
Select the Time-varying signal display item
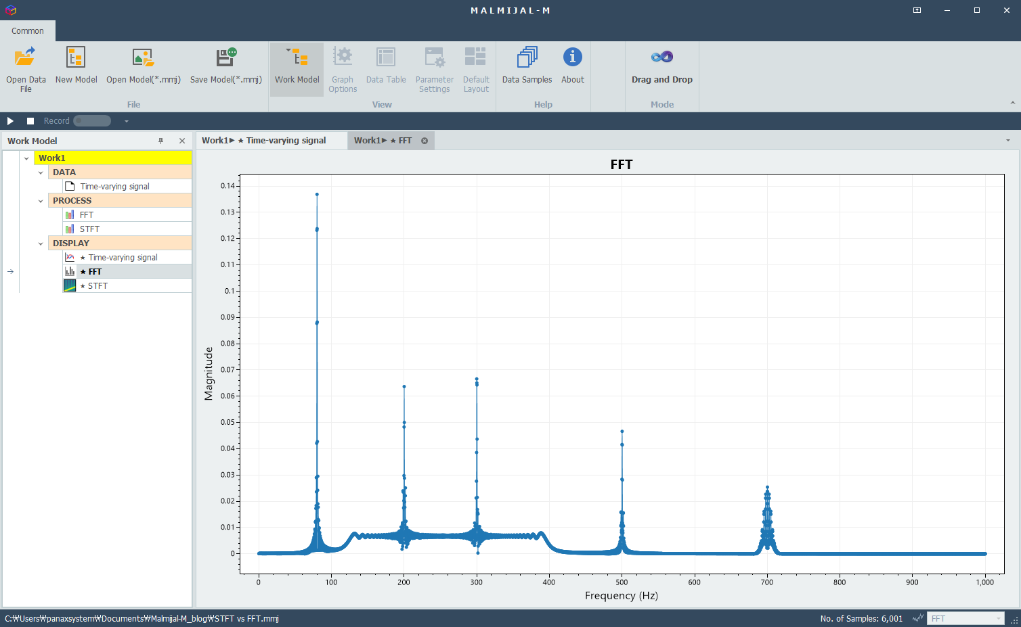[x=127, y=258]
